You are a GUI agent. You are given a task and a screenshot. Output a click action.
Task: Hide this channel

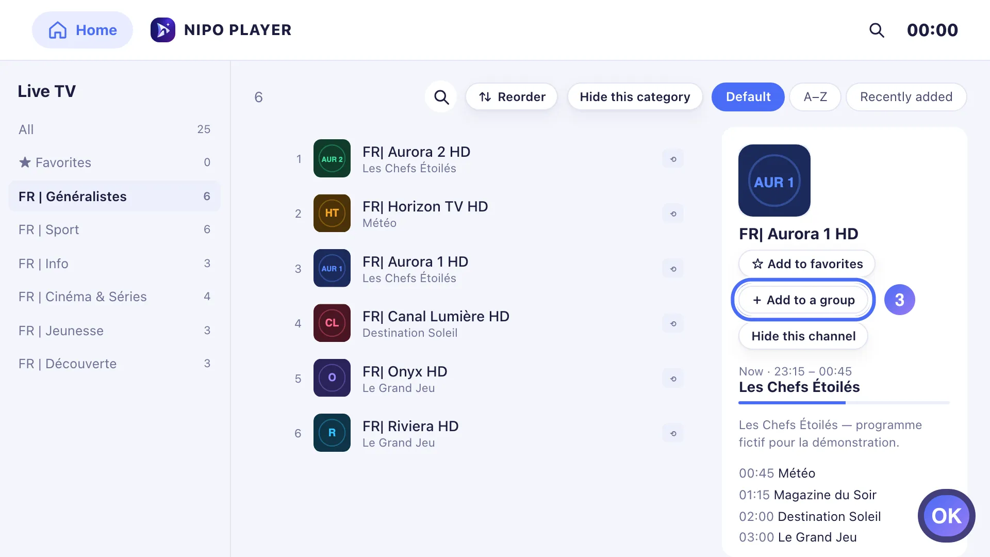point(803,336)
